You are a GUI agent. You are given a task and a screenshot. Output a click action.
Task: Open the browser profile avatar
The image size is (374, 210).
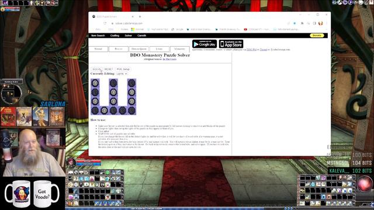321,23
